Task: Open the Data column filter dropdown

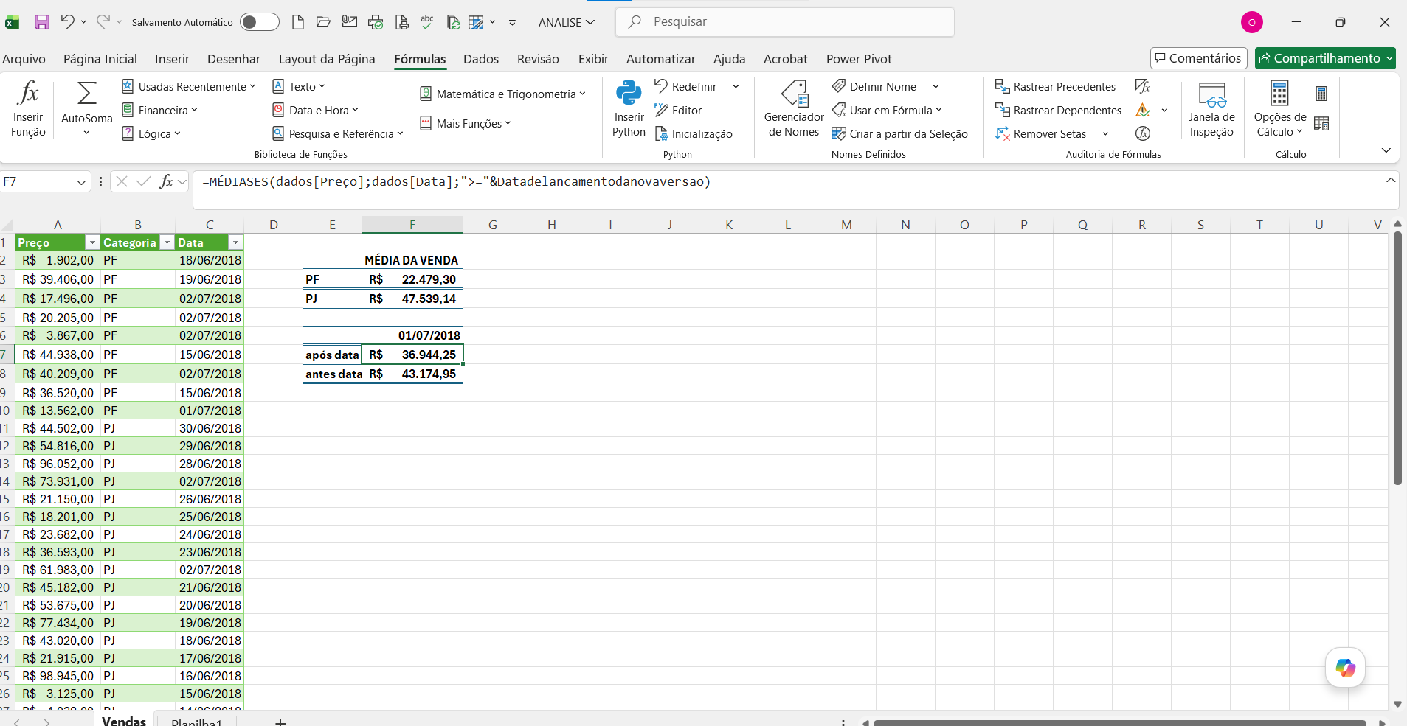Action: 235,242
